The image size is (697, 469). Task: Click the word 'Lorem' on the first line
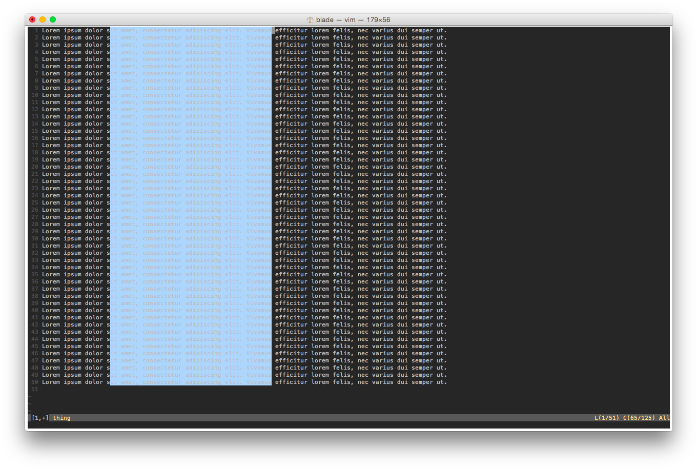point(51,30)
